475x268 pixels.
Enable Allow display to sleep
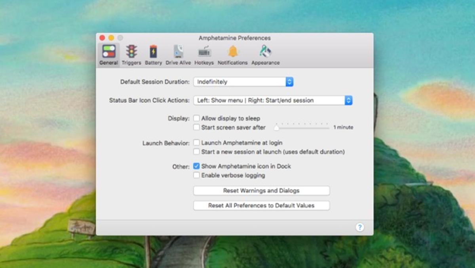196,118
